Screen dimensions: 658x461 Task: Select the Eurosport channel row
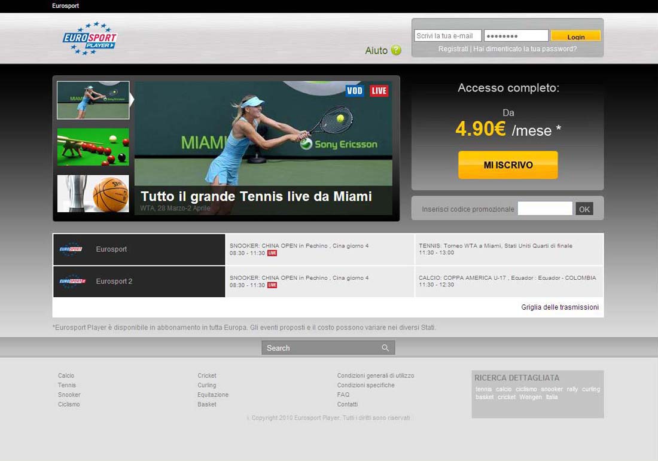[x=139, y=249]
